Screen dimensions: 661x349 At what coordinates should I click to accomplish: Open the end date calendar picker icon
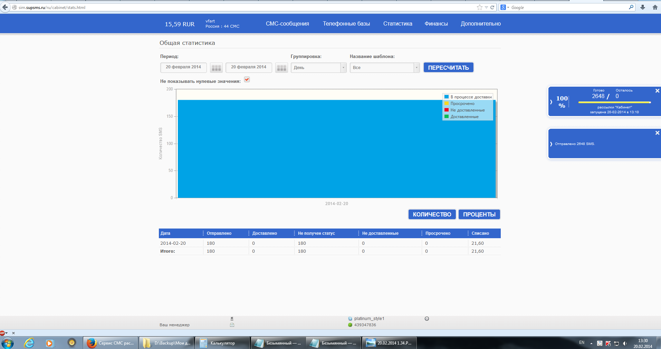281,68
